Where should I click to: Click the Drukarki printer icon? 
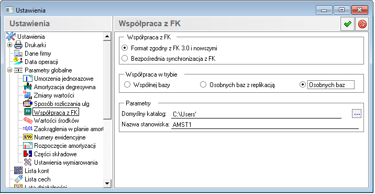(x=18, y=45)
